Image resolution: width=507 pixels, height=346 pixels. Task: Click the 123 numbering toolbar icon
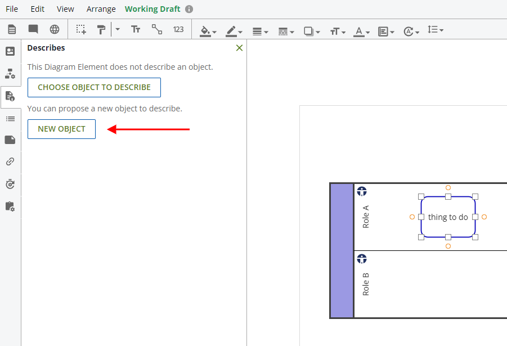point(178,29)
